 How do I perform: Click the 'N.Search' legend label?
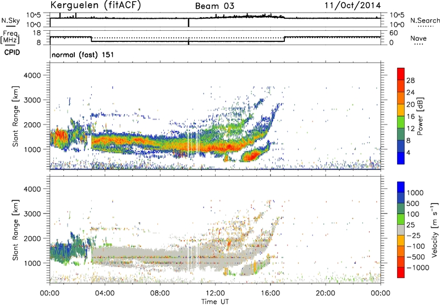coord(425,20)
